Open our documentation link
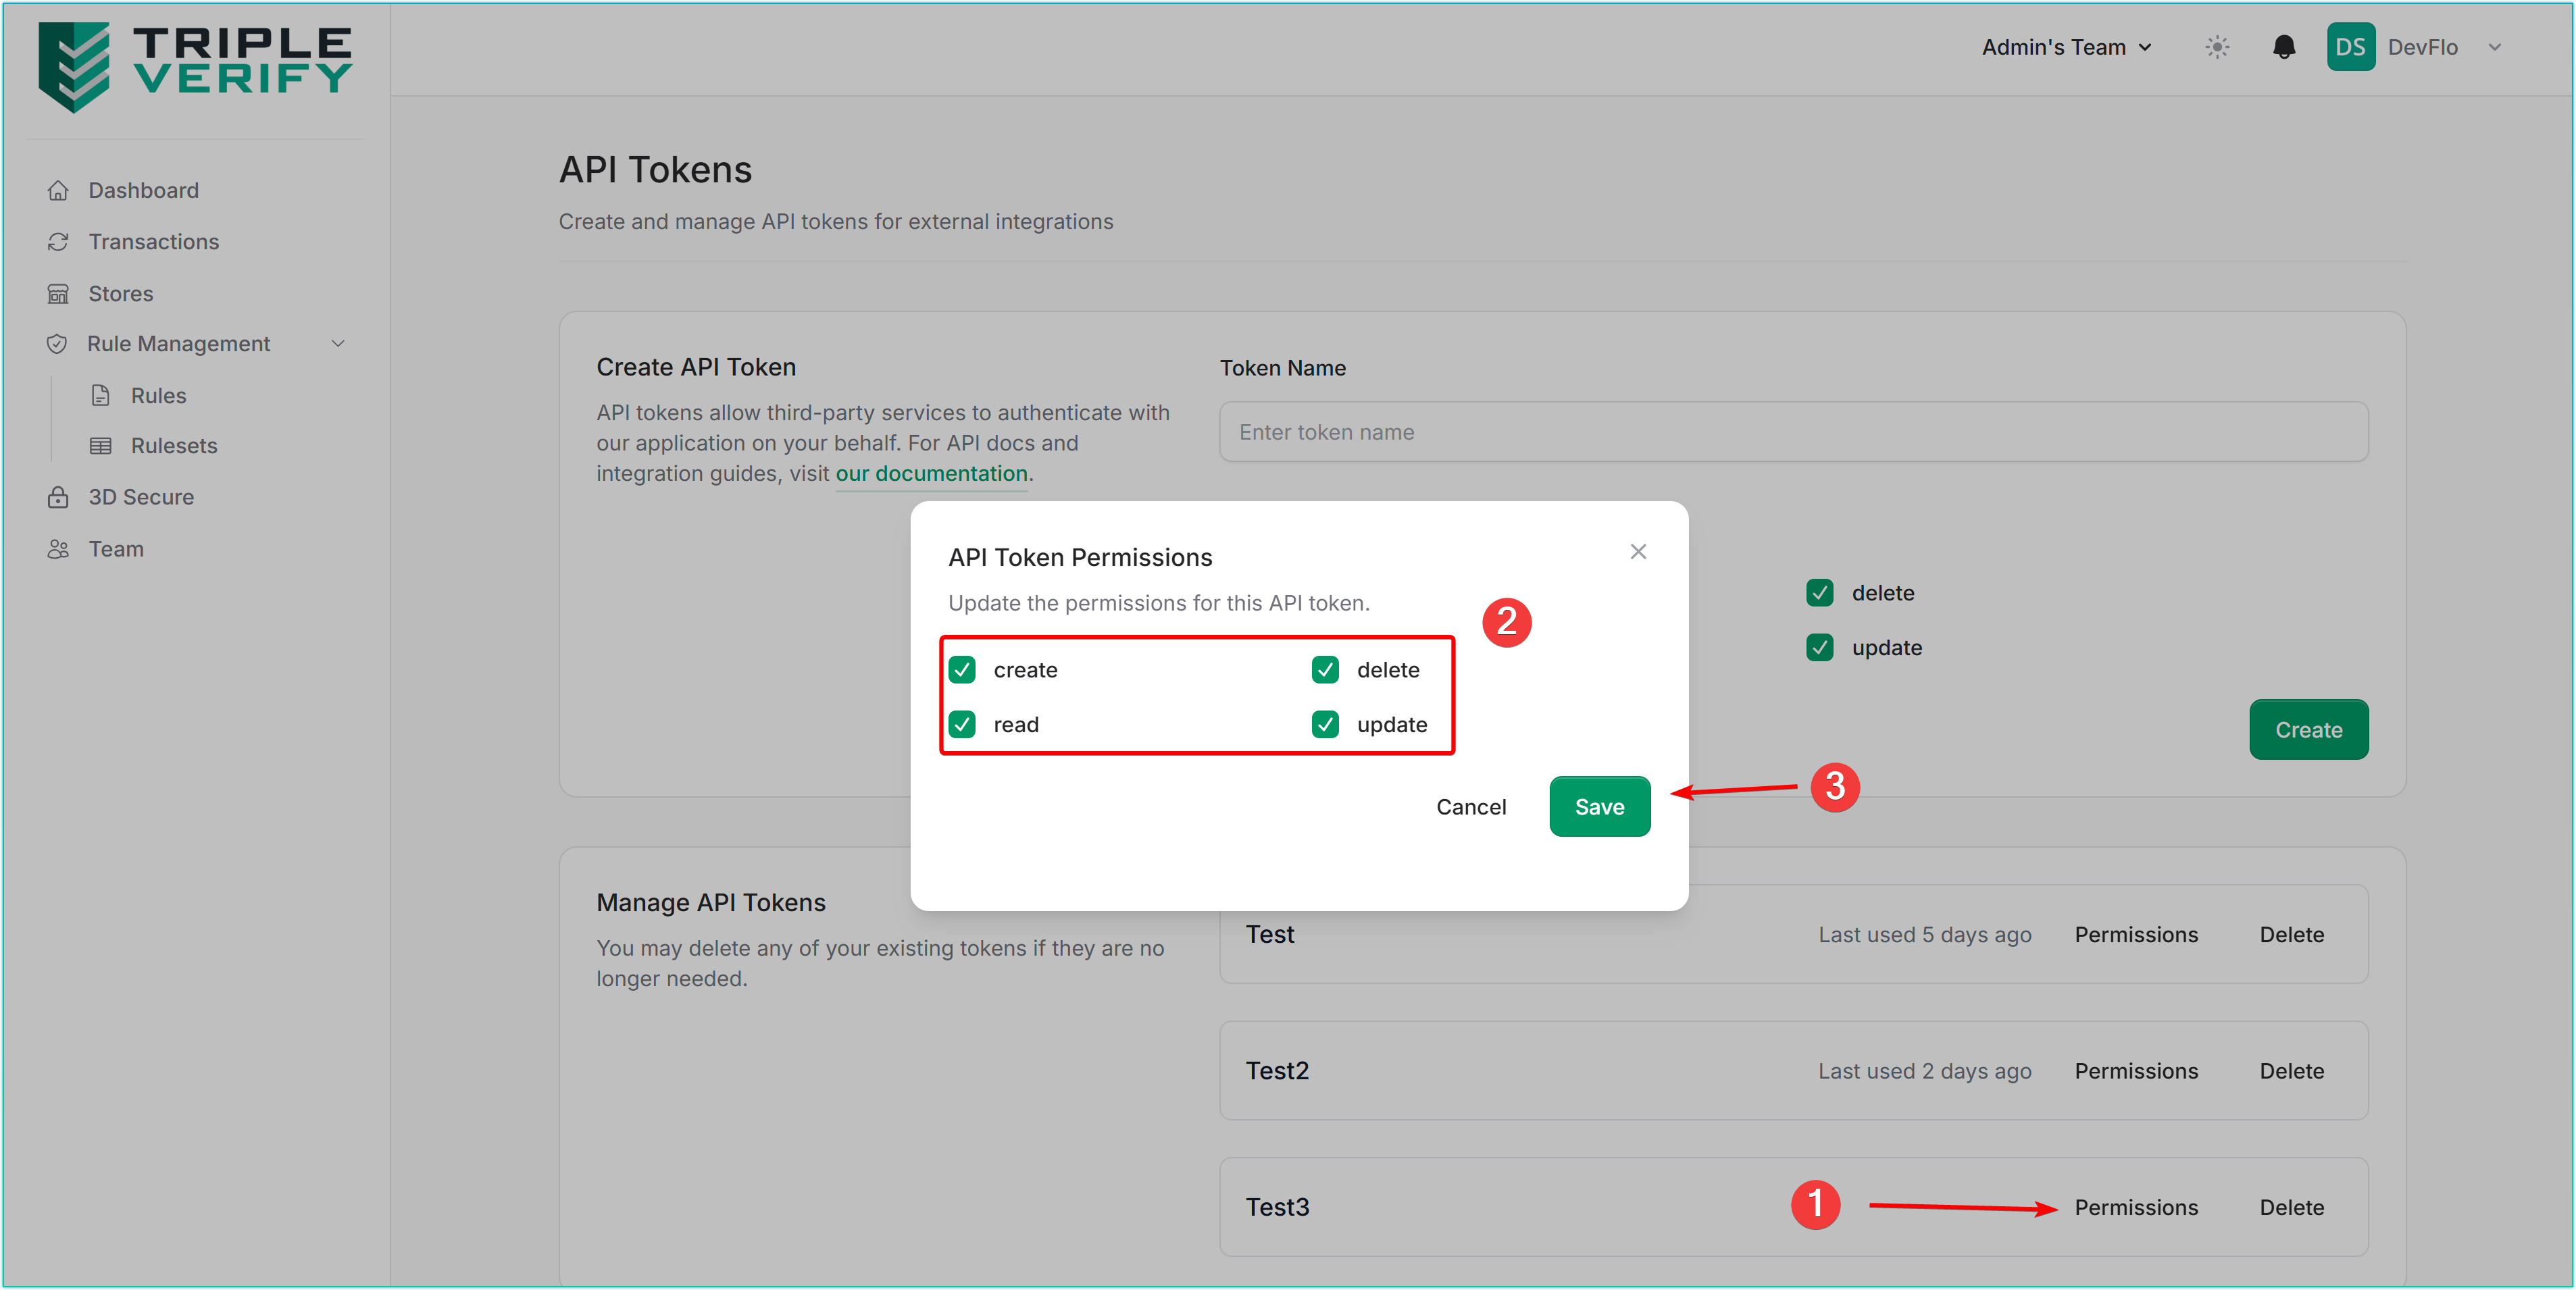This screenshot has width=2576, height=1290. (931, 474)
